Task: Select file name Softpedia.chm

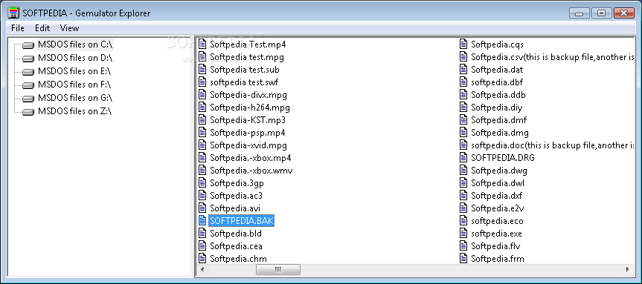Action: pyautogui.click(x=238, y=259)
